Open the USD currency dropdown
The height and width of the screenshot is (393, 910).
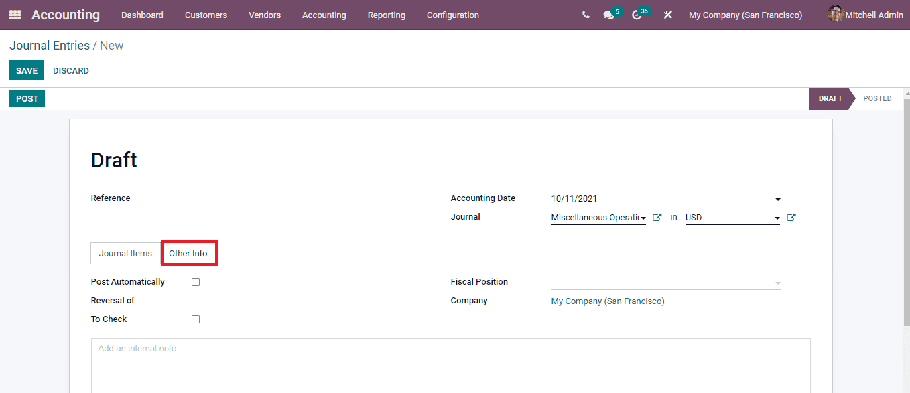[x=777, y=217]
